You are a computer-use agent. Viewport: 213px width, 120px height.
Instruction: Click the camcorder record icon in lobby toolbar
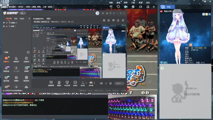tap(141, 7)
